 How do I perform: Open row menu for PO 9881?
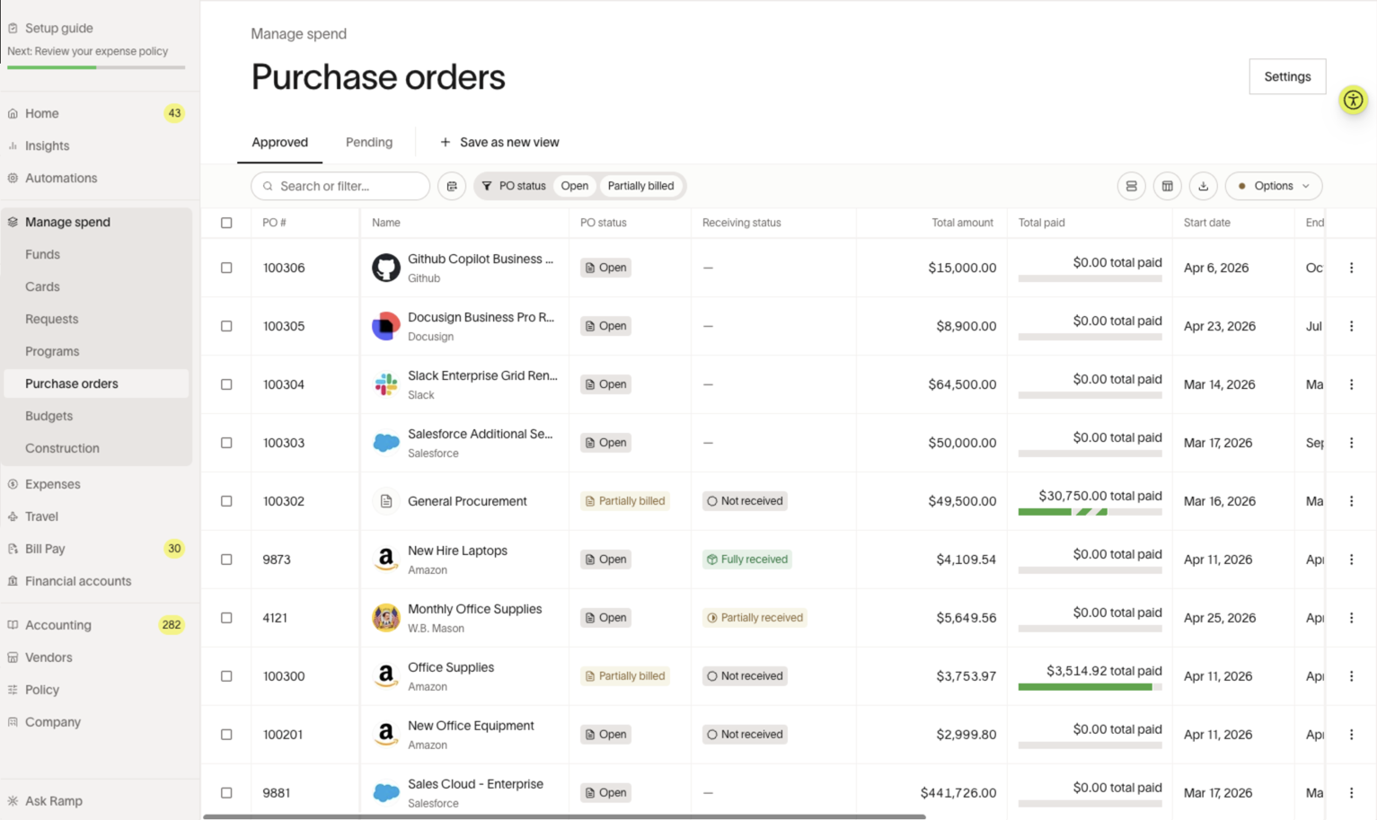tap(1351, 793)
